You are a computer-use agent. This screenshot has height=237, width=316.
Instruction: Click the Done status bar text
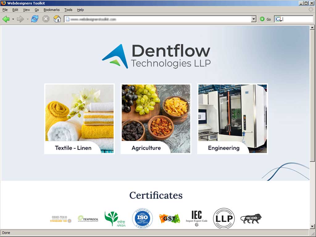click(x=6, y=233)
